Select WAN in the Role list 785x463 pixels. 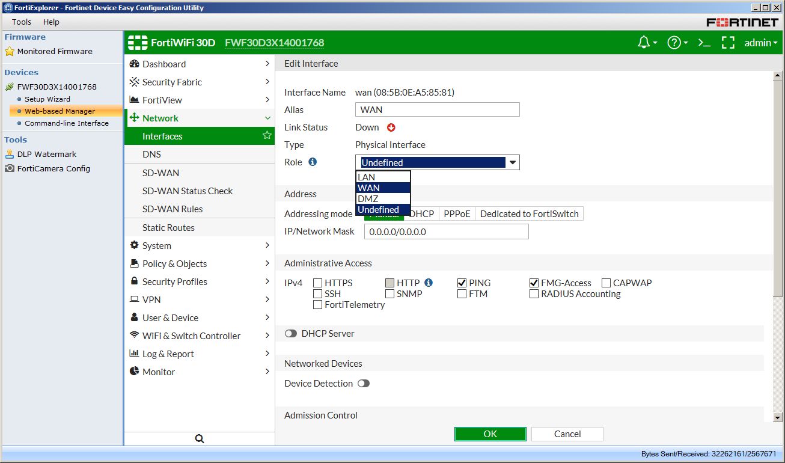point(383,188)
